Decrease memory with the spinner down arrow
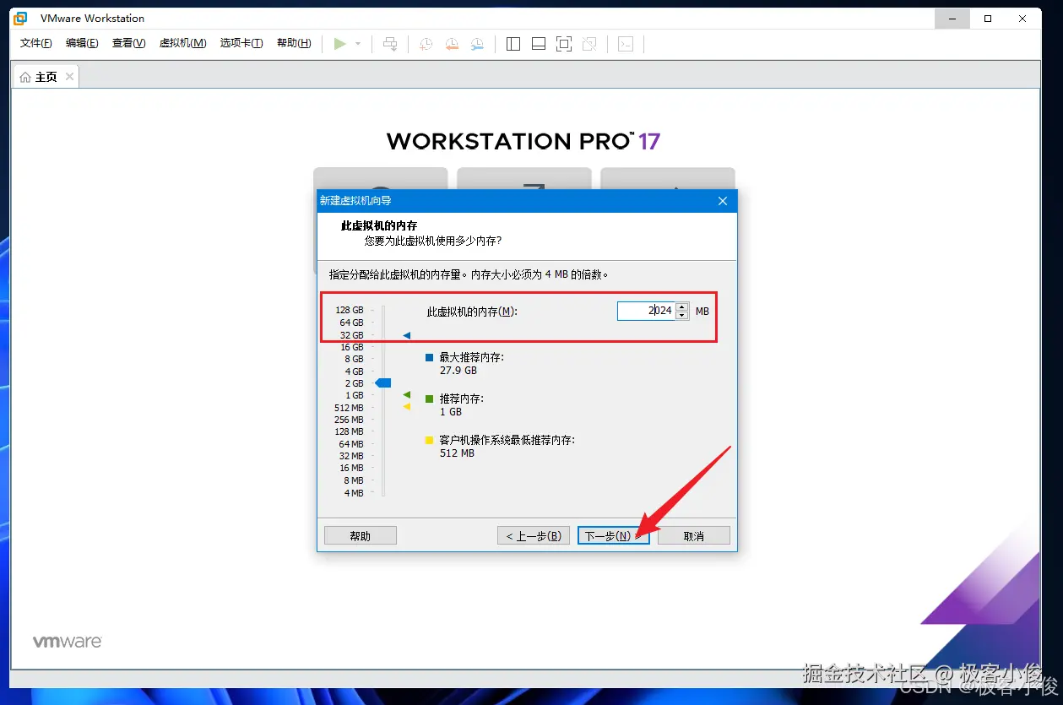The image size is (1063, 705). [682, 316]
